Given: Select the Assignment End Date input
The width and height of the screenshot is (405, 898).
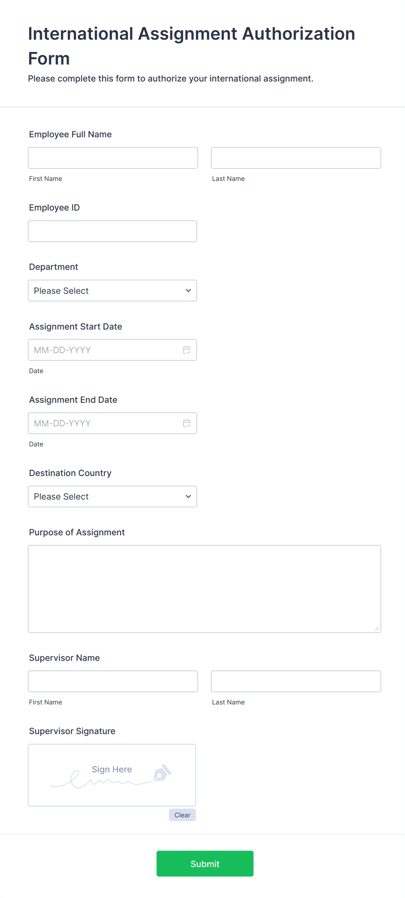Looking at the screenshot, I should pyautogui.click(x=112, y=423).
